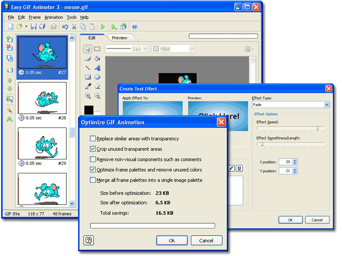Click the delete frame icon in sidebar

(x=10, y=49)
